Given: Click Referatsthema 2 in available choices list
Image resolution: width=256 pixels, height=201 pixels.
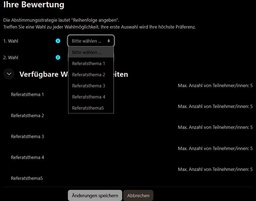Looking at the screenshot, I should point(27,116).
